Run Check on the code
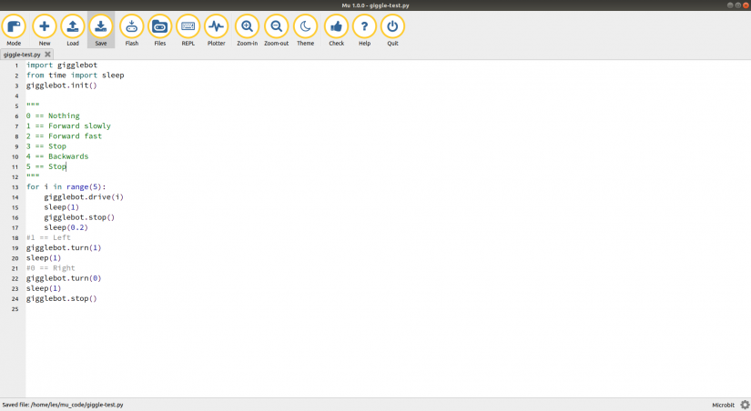Screen dimensions: 751x411 (336, 28)
